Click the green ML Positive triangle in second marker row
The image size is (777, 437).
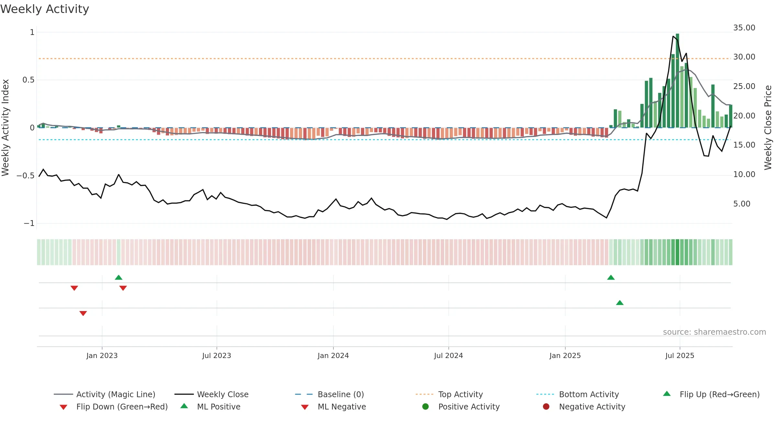click(620, 303)
